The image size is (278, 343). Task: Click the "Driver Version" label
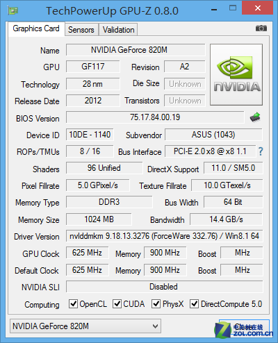click(x=37, y=237)
